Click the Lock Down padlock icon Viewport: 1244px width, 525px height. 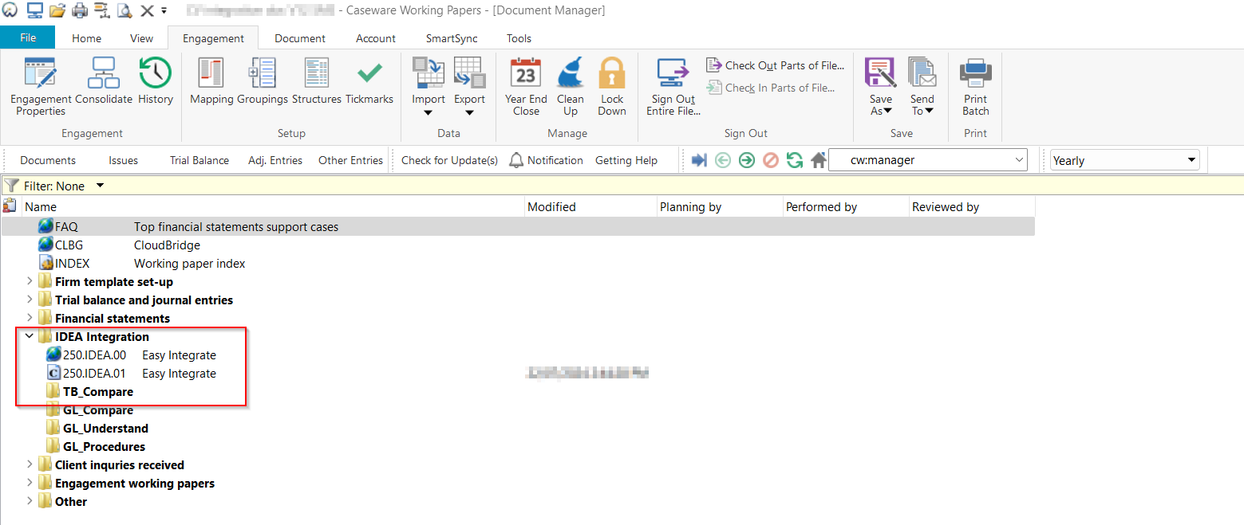click(612, 74)
